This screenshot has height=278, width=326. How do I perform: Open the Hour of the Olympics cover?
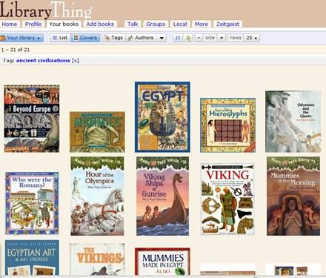97,196
